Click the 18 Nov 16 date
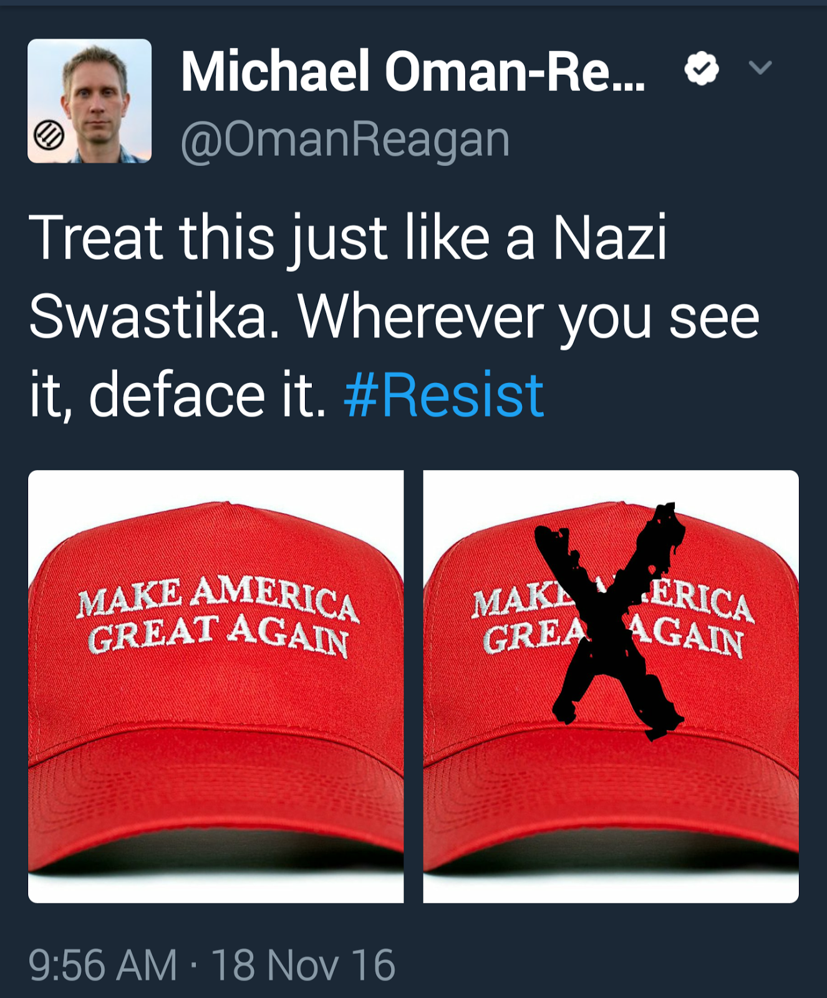 [x=303, y=965]
